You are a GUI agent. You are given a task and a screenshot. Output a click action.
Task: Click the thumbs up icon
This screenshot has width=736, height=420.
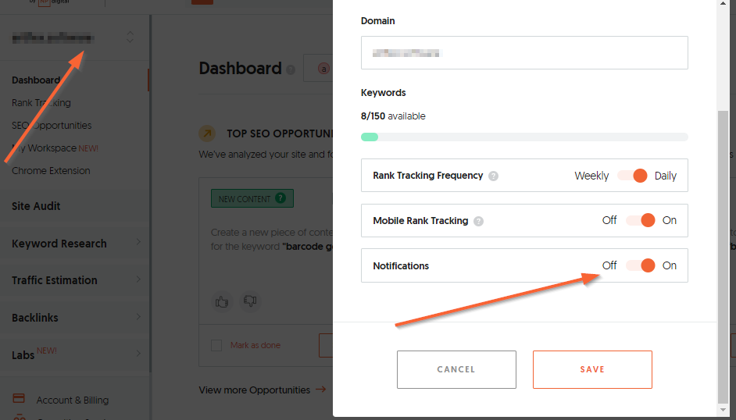coord(222,301)
